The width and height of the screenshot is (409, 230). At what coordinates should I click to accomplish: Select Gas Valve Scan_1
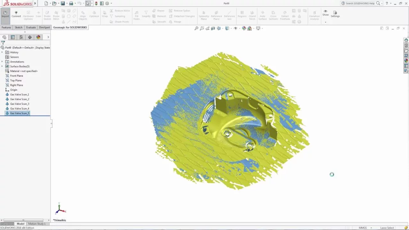click(17, 95)
